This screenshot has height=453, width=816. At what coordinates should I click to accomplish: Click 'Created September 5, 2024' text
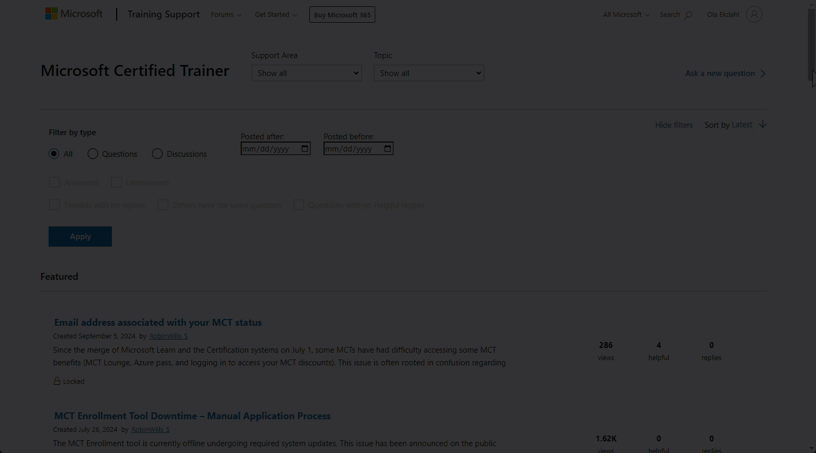pyautogui.click(x=94, y=336)
